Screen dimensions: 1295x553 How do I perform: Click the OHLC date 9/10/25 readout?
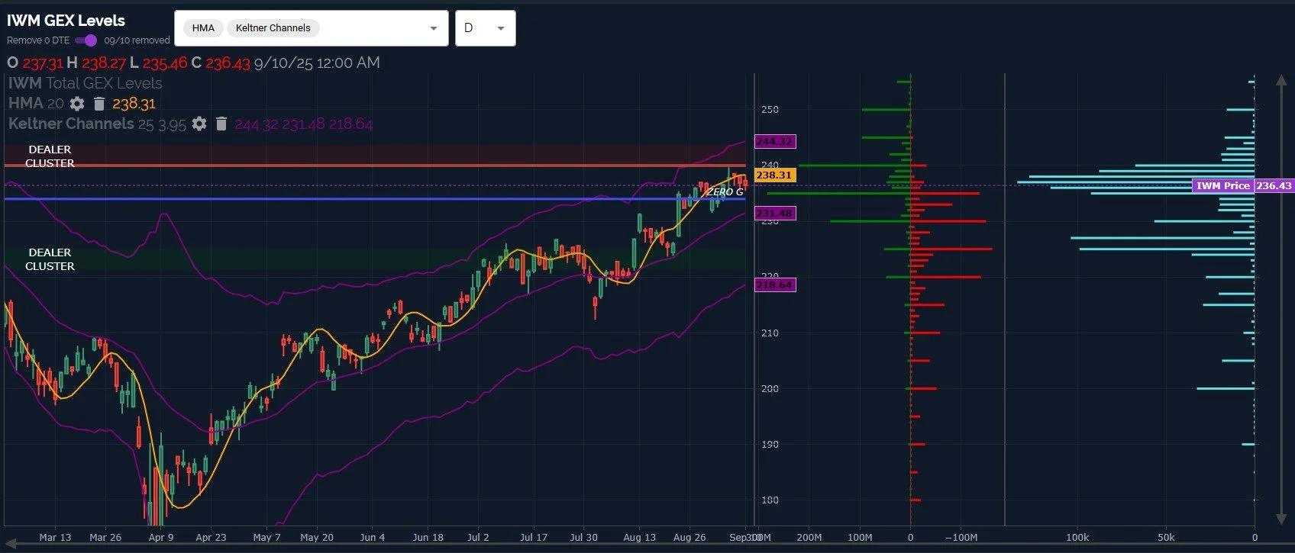(317, 63)
